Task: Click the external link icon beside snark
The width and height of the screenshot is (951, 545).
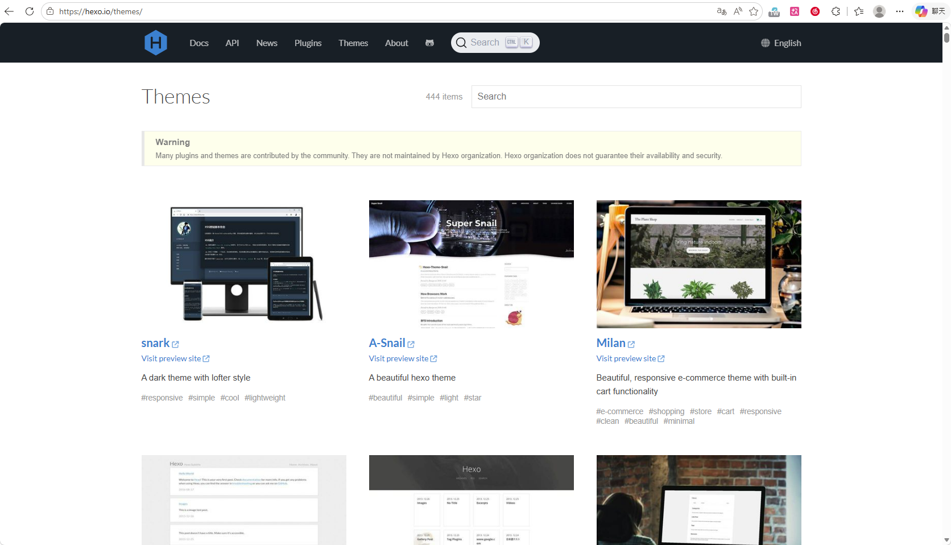Action: [x=175, y=344]
